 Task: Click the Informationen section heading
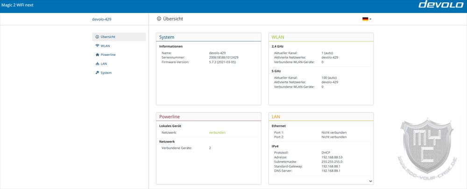coord(171,46)
